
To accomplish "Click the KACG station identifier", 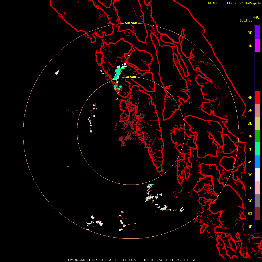I will pos(150,260).
